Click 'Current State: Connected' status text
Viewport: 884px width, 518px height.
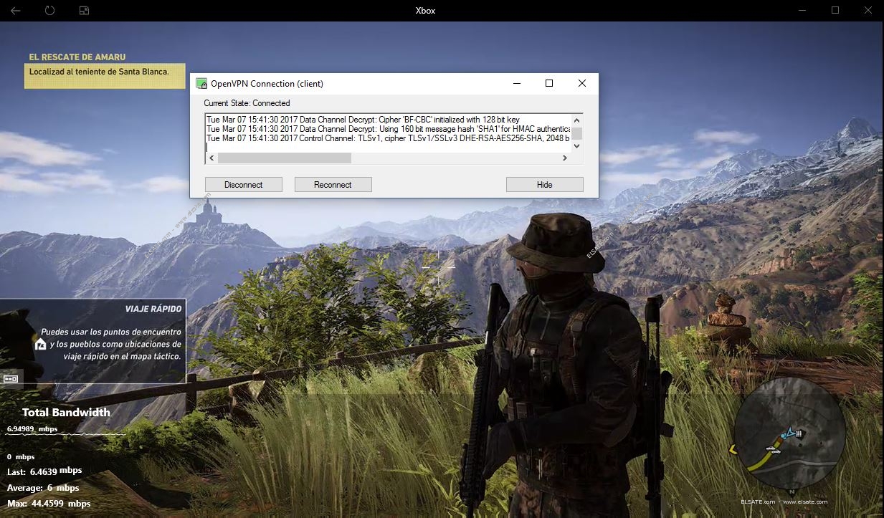point(247,103)
